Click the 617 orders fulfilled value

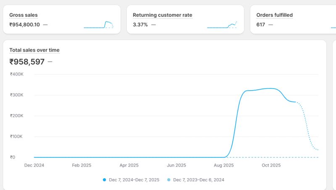pyautogui.click(x=261, y=25)
